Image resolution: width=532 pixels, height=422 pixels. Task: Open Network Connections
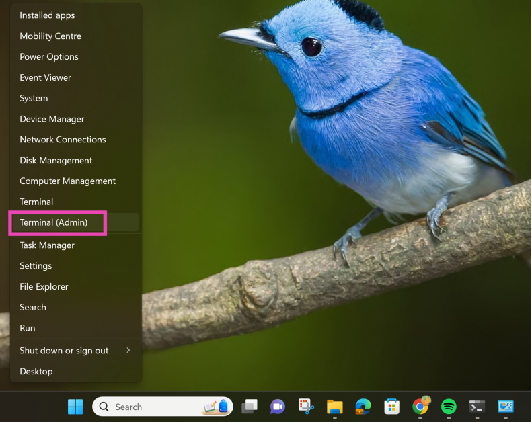coord(76,140)
